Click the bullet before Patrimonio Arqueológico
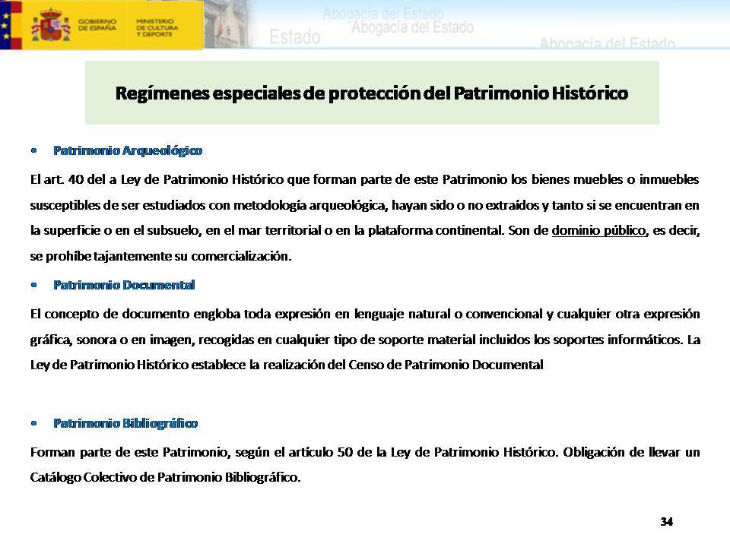Image resolution: width=730 pixels, height=547 pixels. (x=33, y=150)
